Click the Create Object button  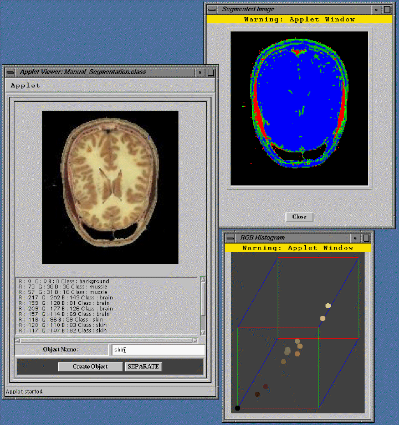click(x=90, y=366)
